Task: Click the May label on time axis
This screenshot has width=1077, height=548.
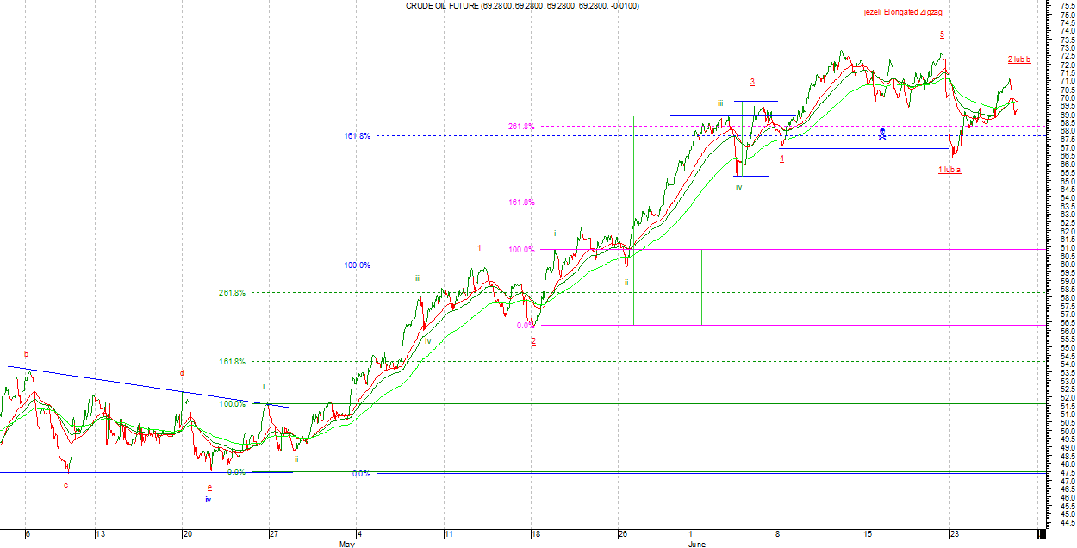Action: [346, 545]
